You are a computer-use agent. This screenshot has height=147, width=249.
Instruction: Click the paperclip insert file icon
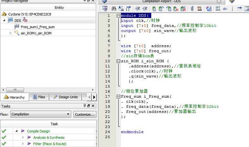coord(192,9)
